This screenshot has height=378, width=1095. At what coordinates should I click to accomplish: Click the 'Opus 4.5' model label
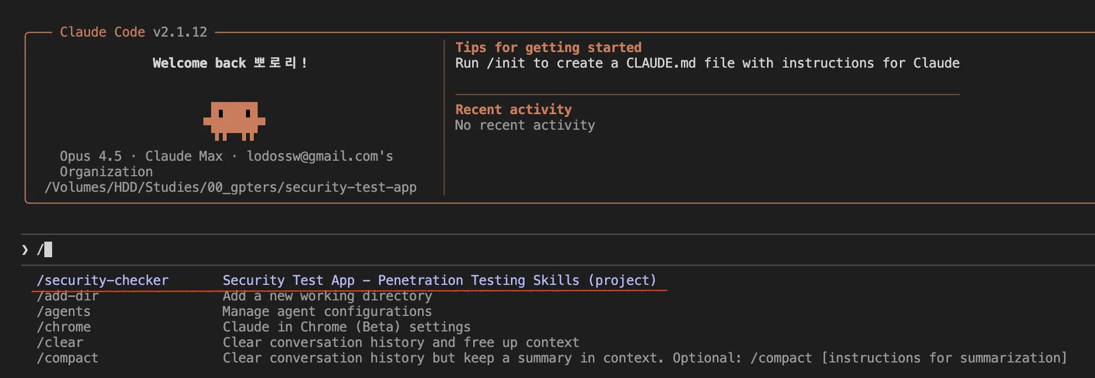click(91, 156)
